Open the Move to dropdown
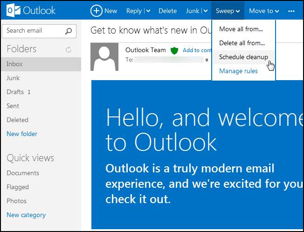 pyautogui.click(x=264, y=10)
